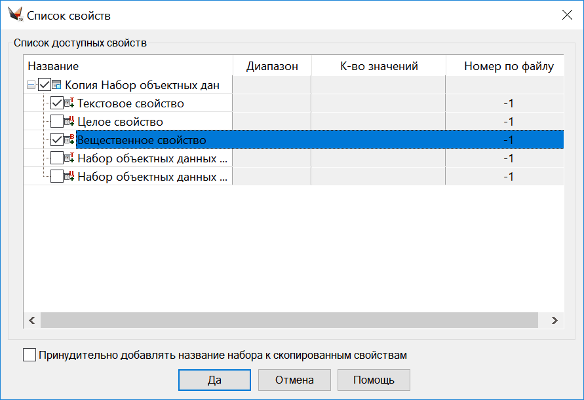This screenshot has height=400, width=584.
Task: Click the application logo in the title bar
Action: pos(15,15)
